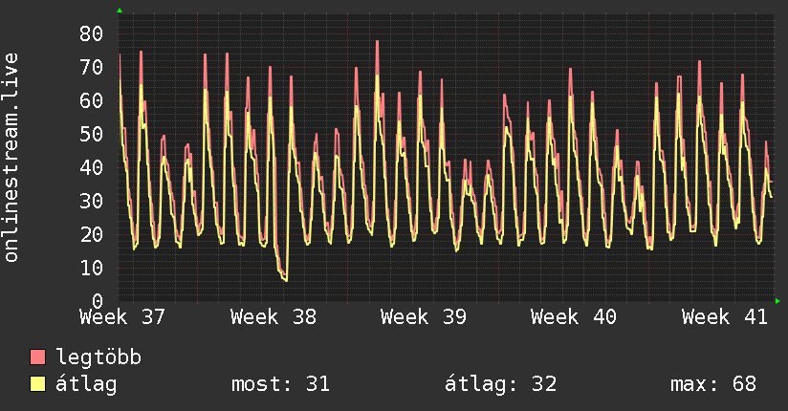The height and width of the screenshot is (411, 788).
Task: Click the green arrow ending the x-axis
Action: [777, 301]
